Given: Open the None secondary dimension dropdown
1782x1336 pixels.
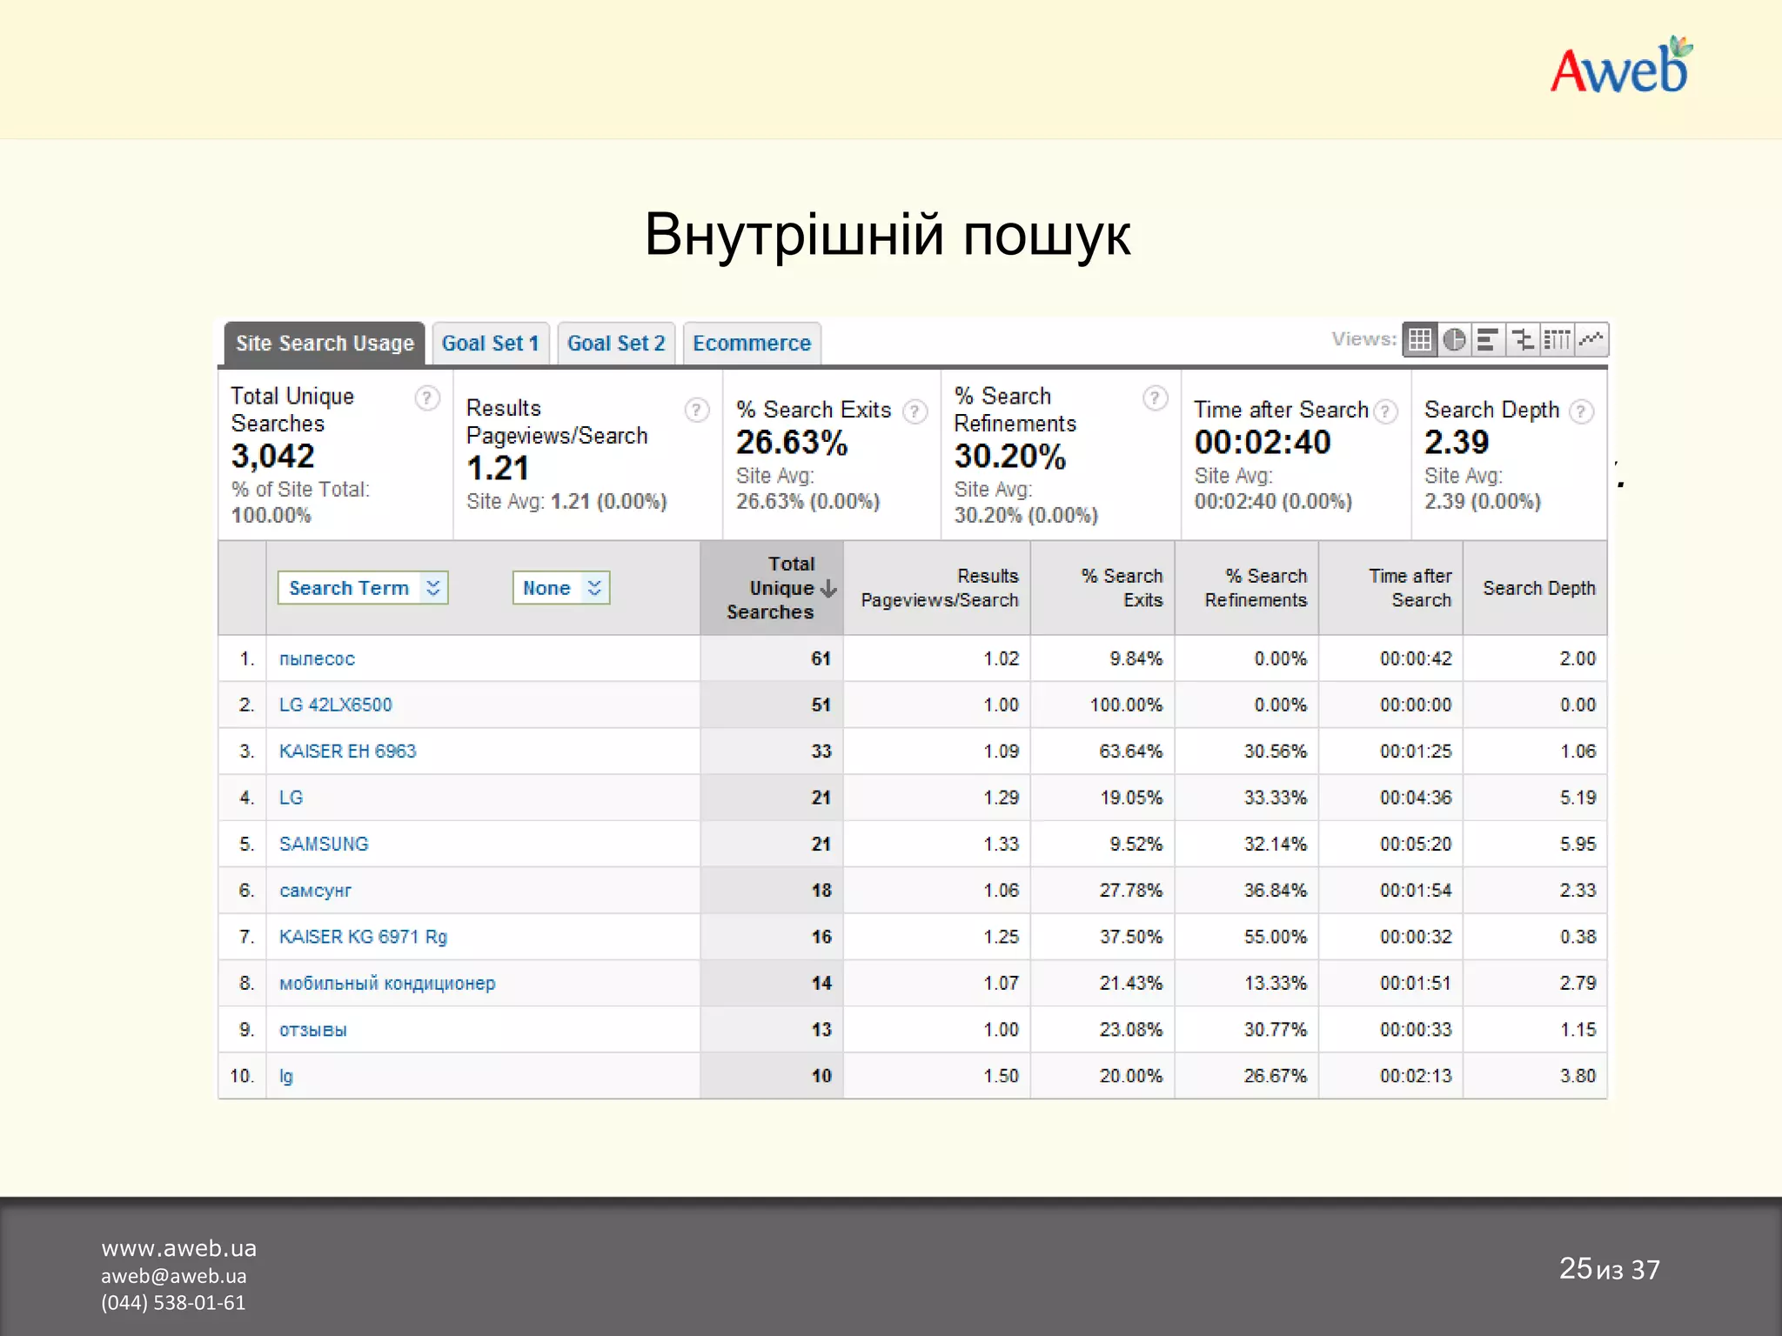Looking at the screenshot, I should tap(561, 588).
